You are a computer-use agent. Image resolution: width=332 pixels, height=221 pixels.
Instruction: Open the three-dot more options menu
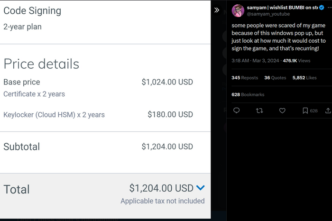coord(330,8)
